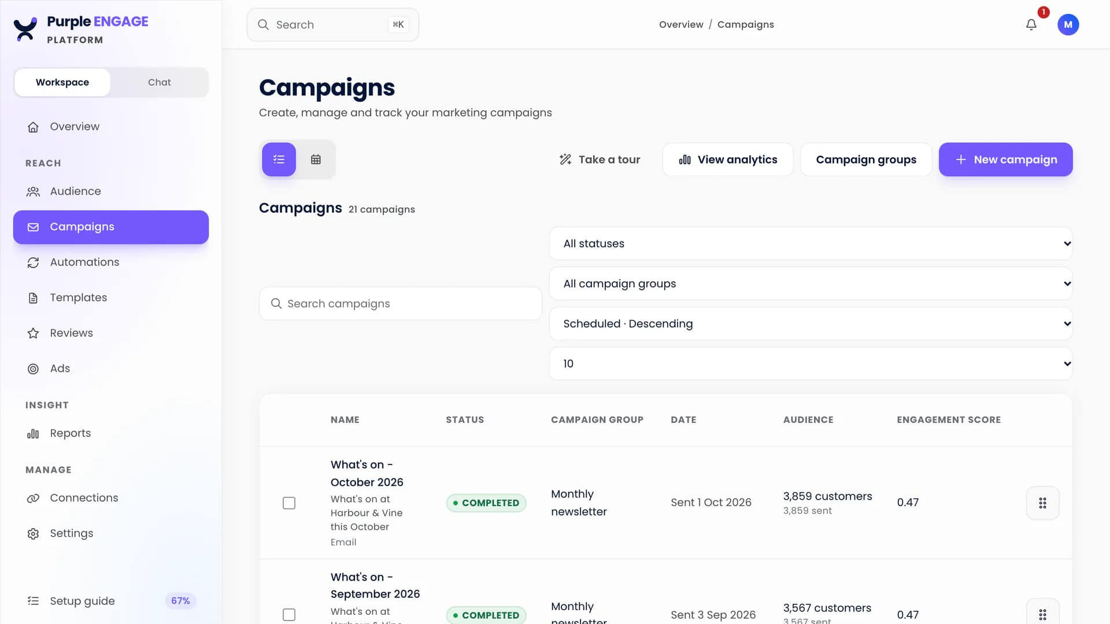Click the Automations refresh icon
Image resolution: width=1110 pixels, height=624 pixels.
coord(33,262)
